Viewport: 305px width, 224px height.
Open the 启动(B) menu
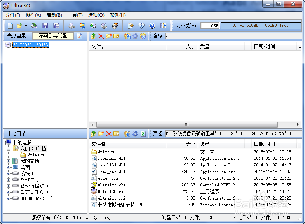[54, 15]
